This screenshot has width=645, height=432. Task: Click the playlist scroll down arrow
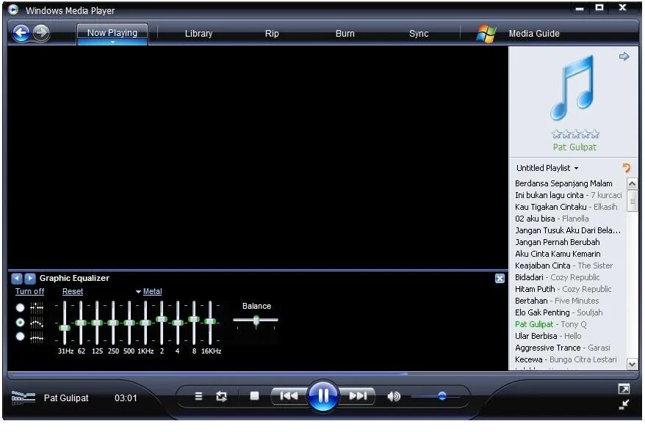point(633,364)
